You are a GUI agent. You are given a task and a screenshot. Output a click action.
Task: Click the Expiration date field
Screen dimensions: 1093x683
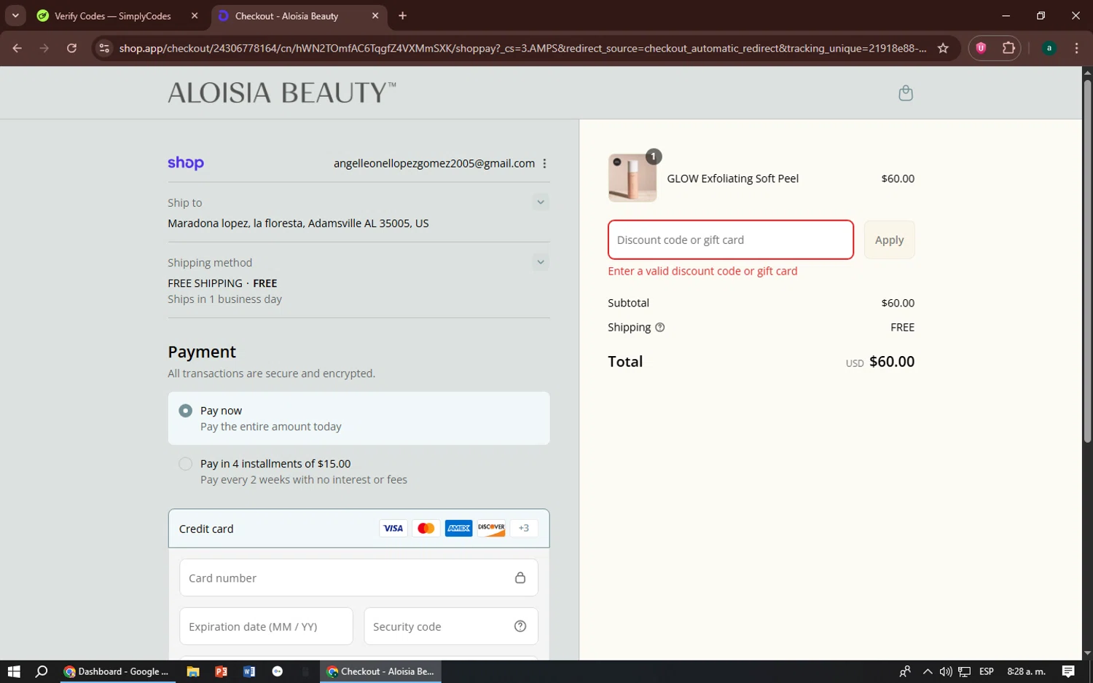click(266, 626)
